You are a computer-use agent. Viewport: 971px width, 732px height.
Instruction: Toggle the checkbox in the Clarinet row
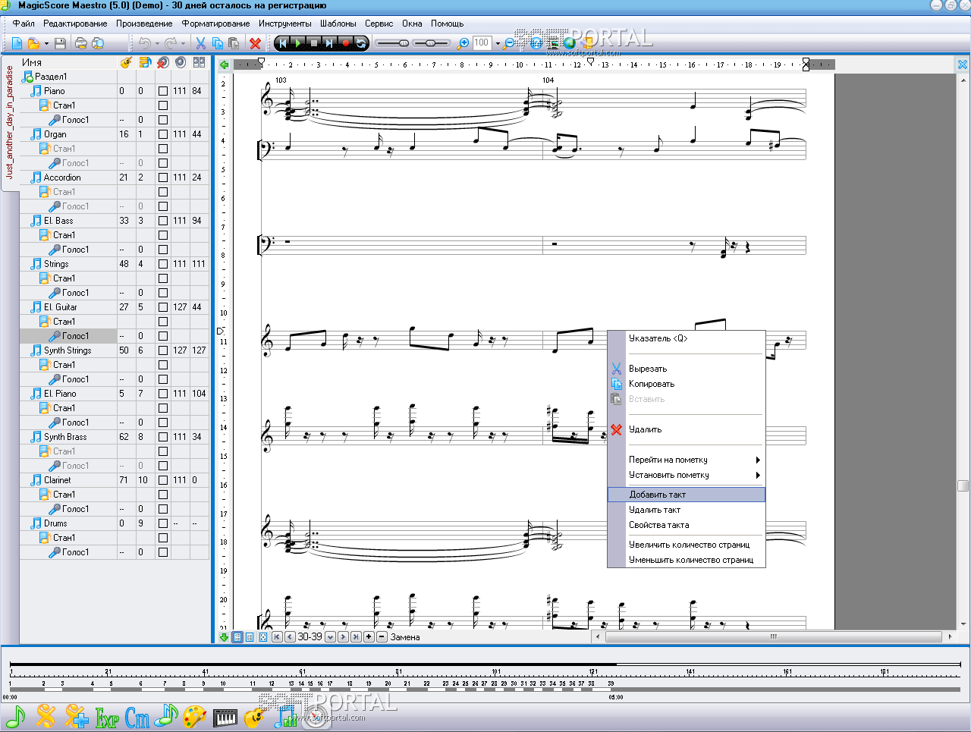click(163, 480)
